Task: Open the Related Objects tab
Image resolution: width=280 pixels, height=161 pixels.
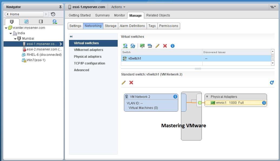Action: click(158, 15)
